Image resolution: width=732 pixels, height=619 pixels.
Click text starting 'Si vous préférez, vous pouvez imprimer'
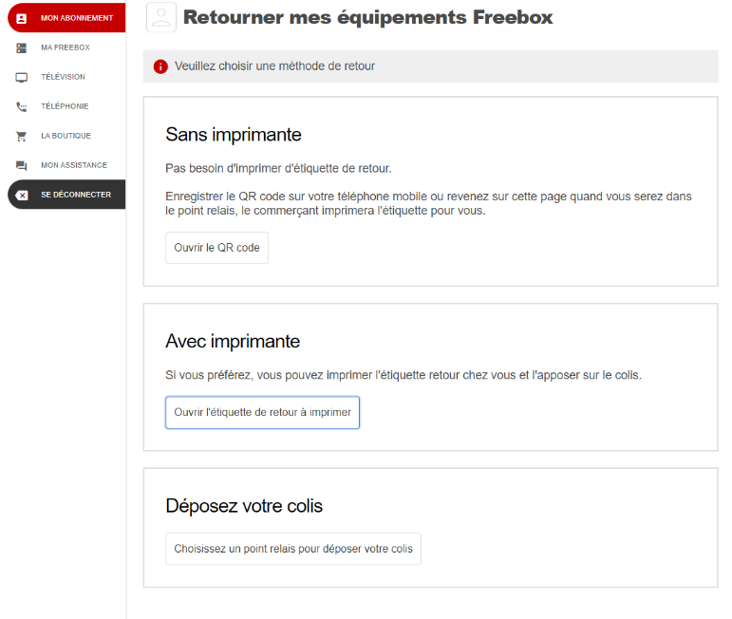click(404, 375)
